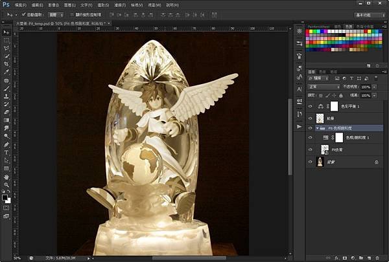Hide the layer below Color Balance 1
Viewport: 389px width, 262px height.
tap(311, 118)
